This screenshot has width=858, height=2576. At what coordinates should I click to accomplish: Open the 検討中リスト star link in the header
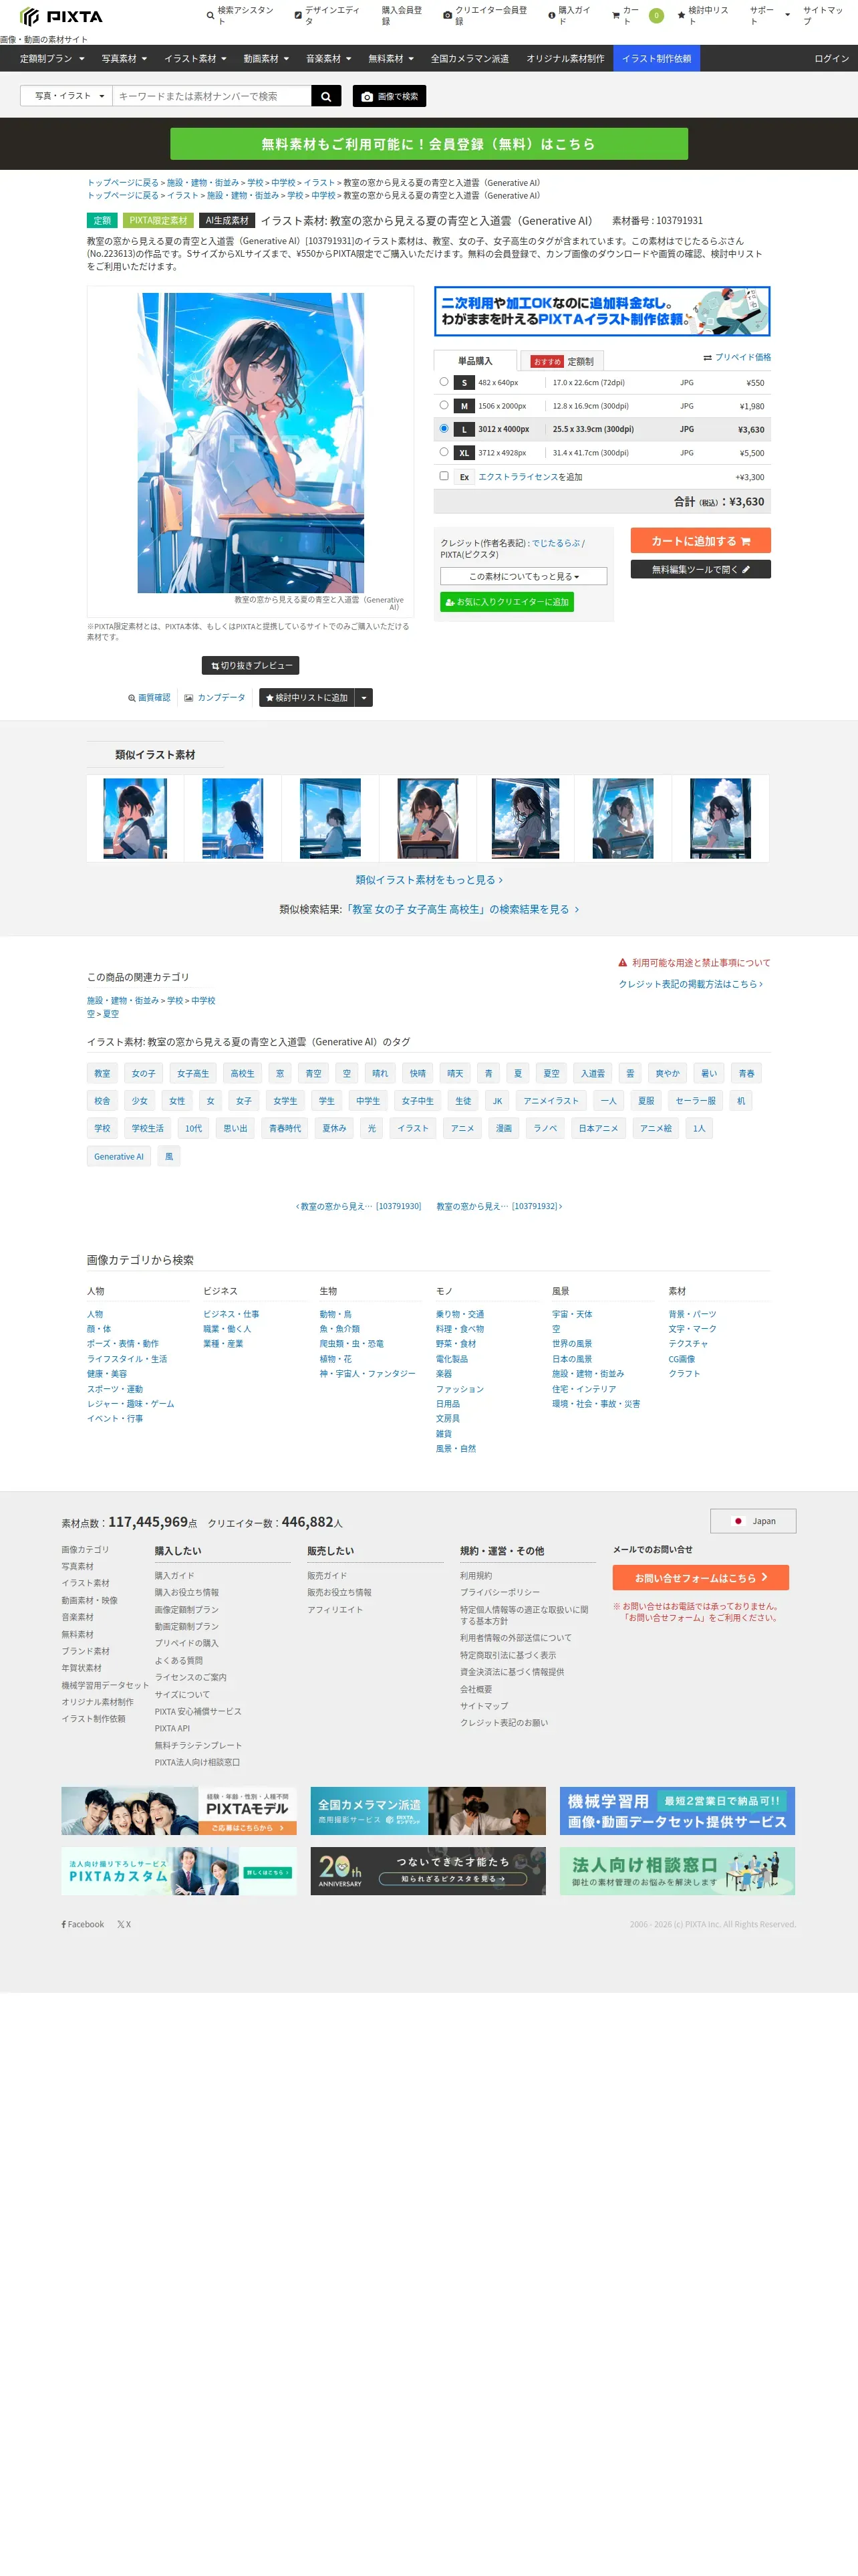(702, 16)
